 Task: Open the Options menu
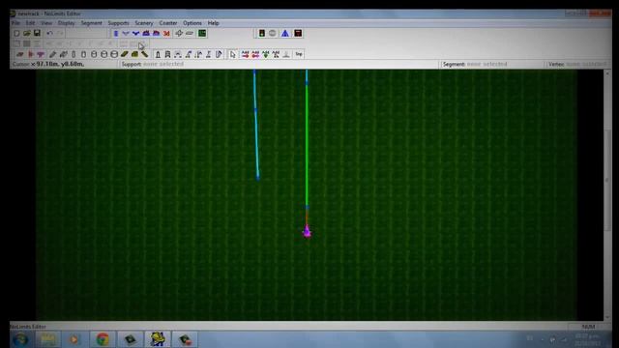coord(192,23)
